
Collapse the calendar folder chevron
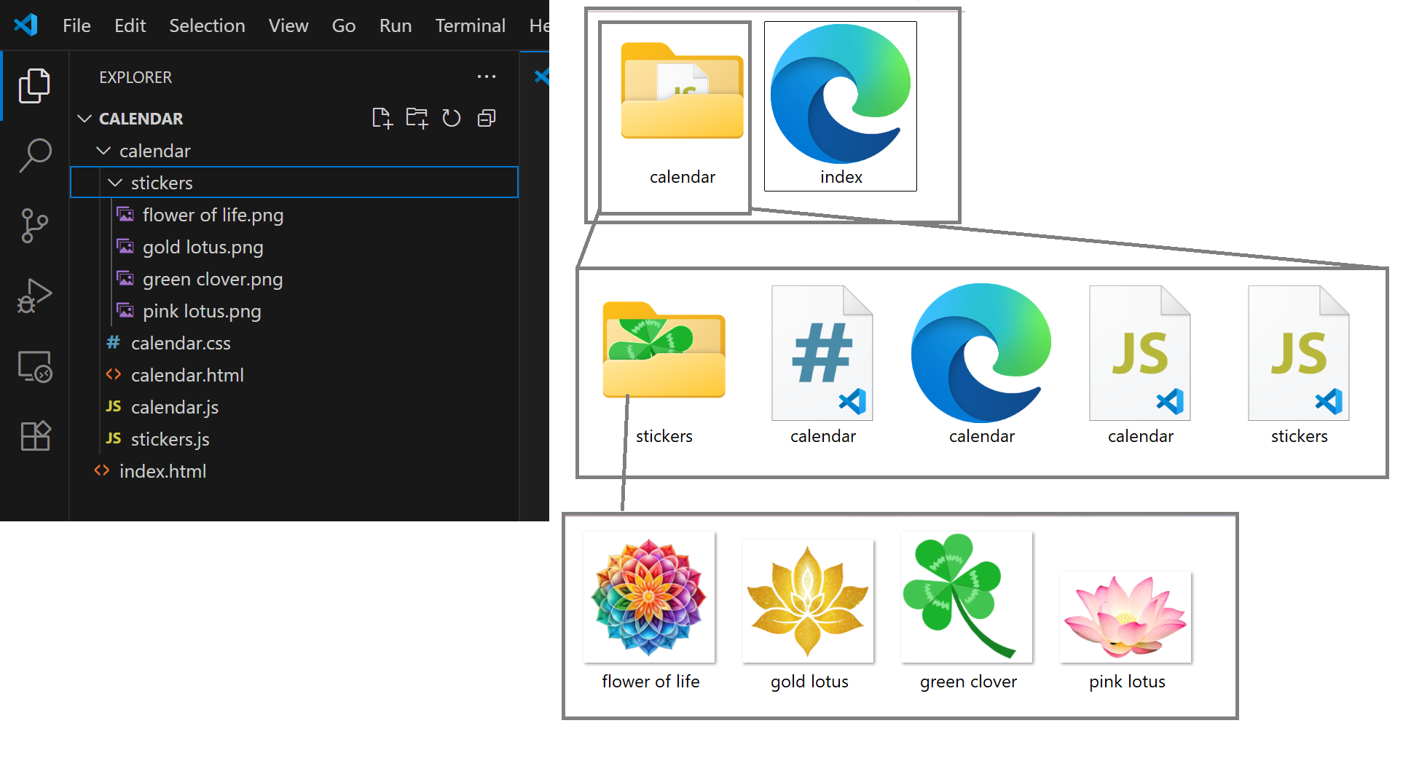point(103,151)
